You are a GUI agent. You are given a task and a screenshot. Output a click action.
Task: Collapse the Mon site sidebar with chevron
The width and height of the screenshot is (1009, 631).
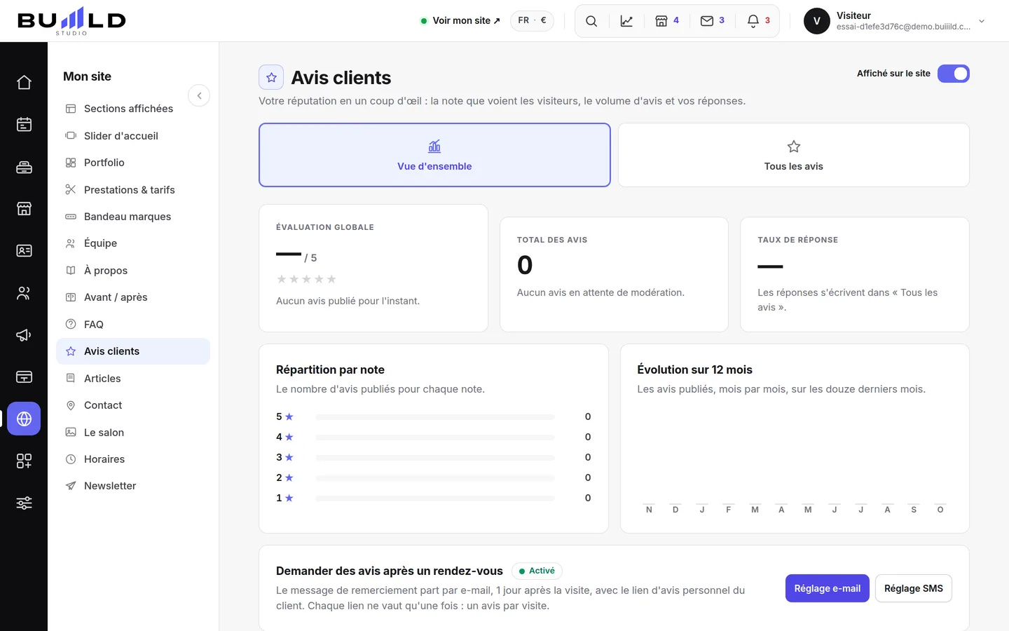coord(199,95)
